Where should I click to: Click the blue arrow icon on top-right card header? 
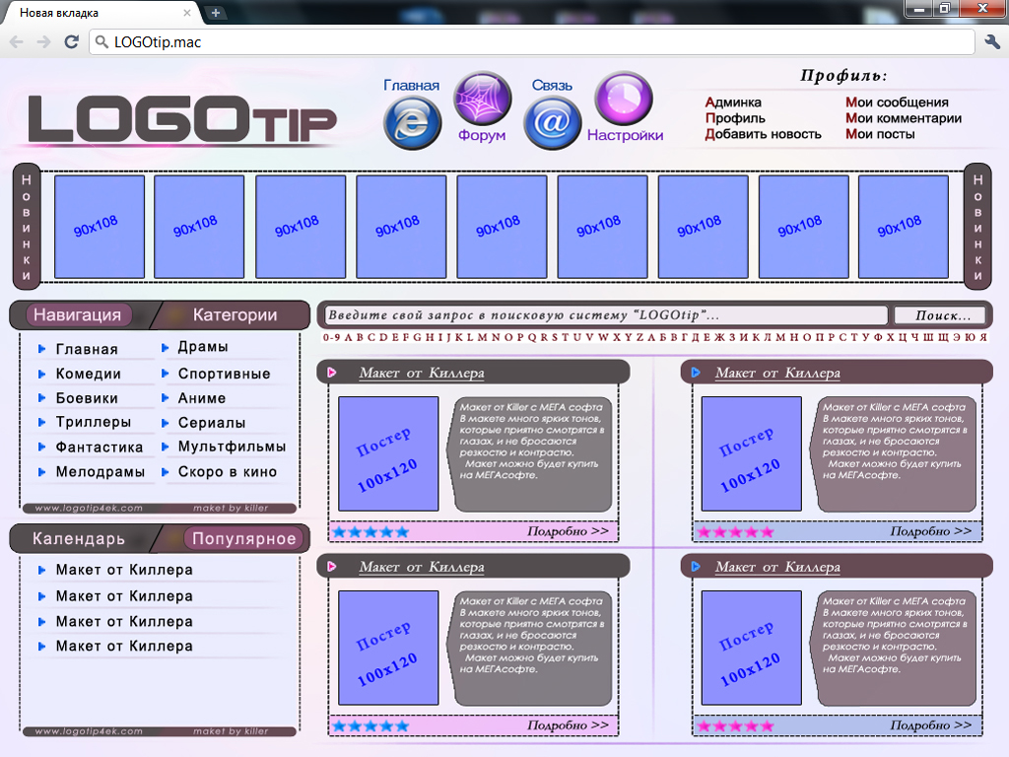(696, 372)
